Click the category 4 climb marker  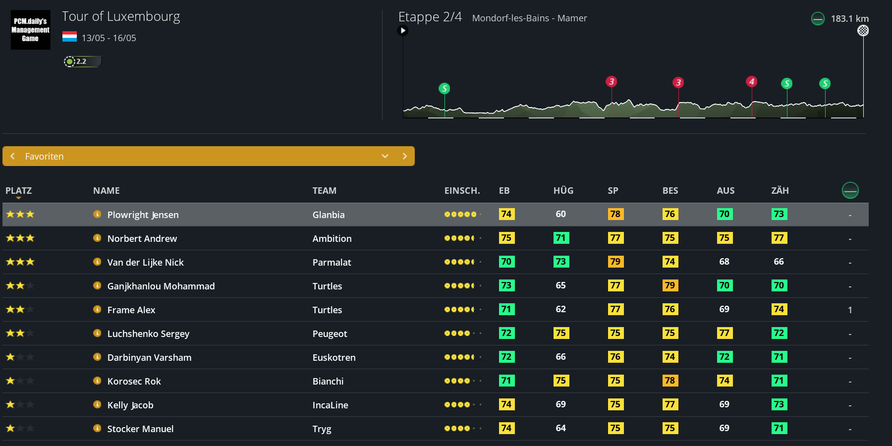(x=751, y=82)
